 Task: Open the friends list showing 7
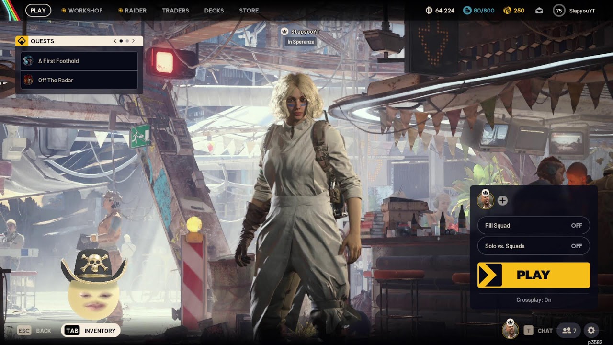click(x=569, y=330)
